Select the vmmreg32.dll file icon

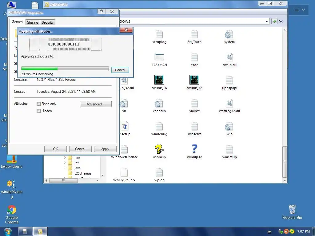229,103
